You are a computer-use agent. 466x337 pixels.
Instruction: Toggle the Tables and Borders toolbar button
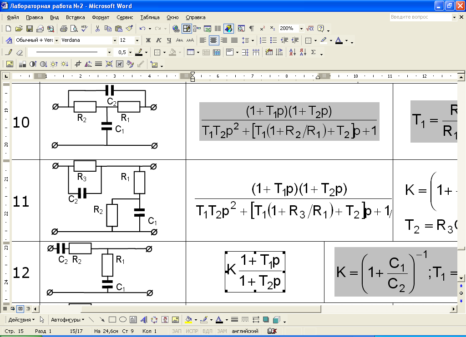click(187, 29)
